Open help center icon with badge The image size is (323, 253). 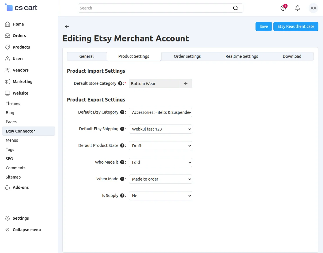pyautogui.click(x=283, y=8)
